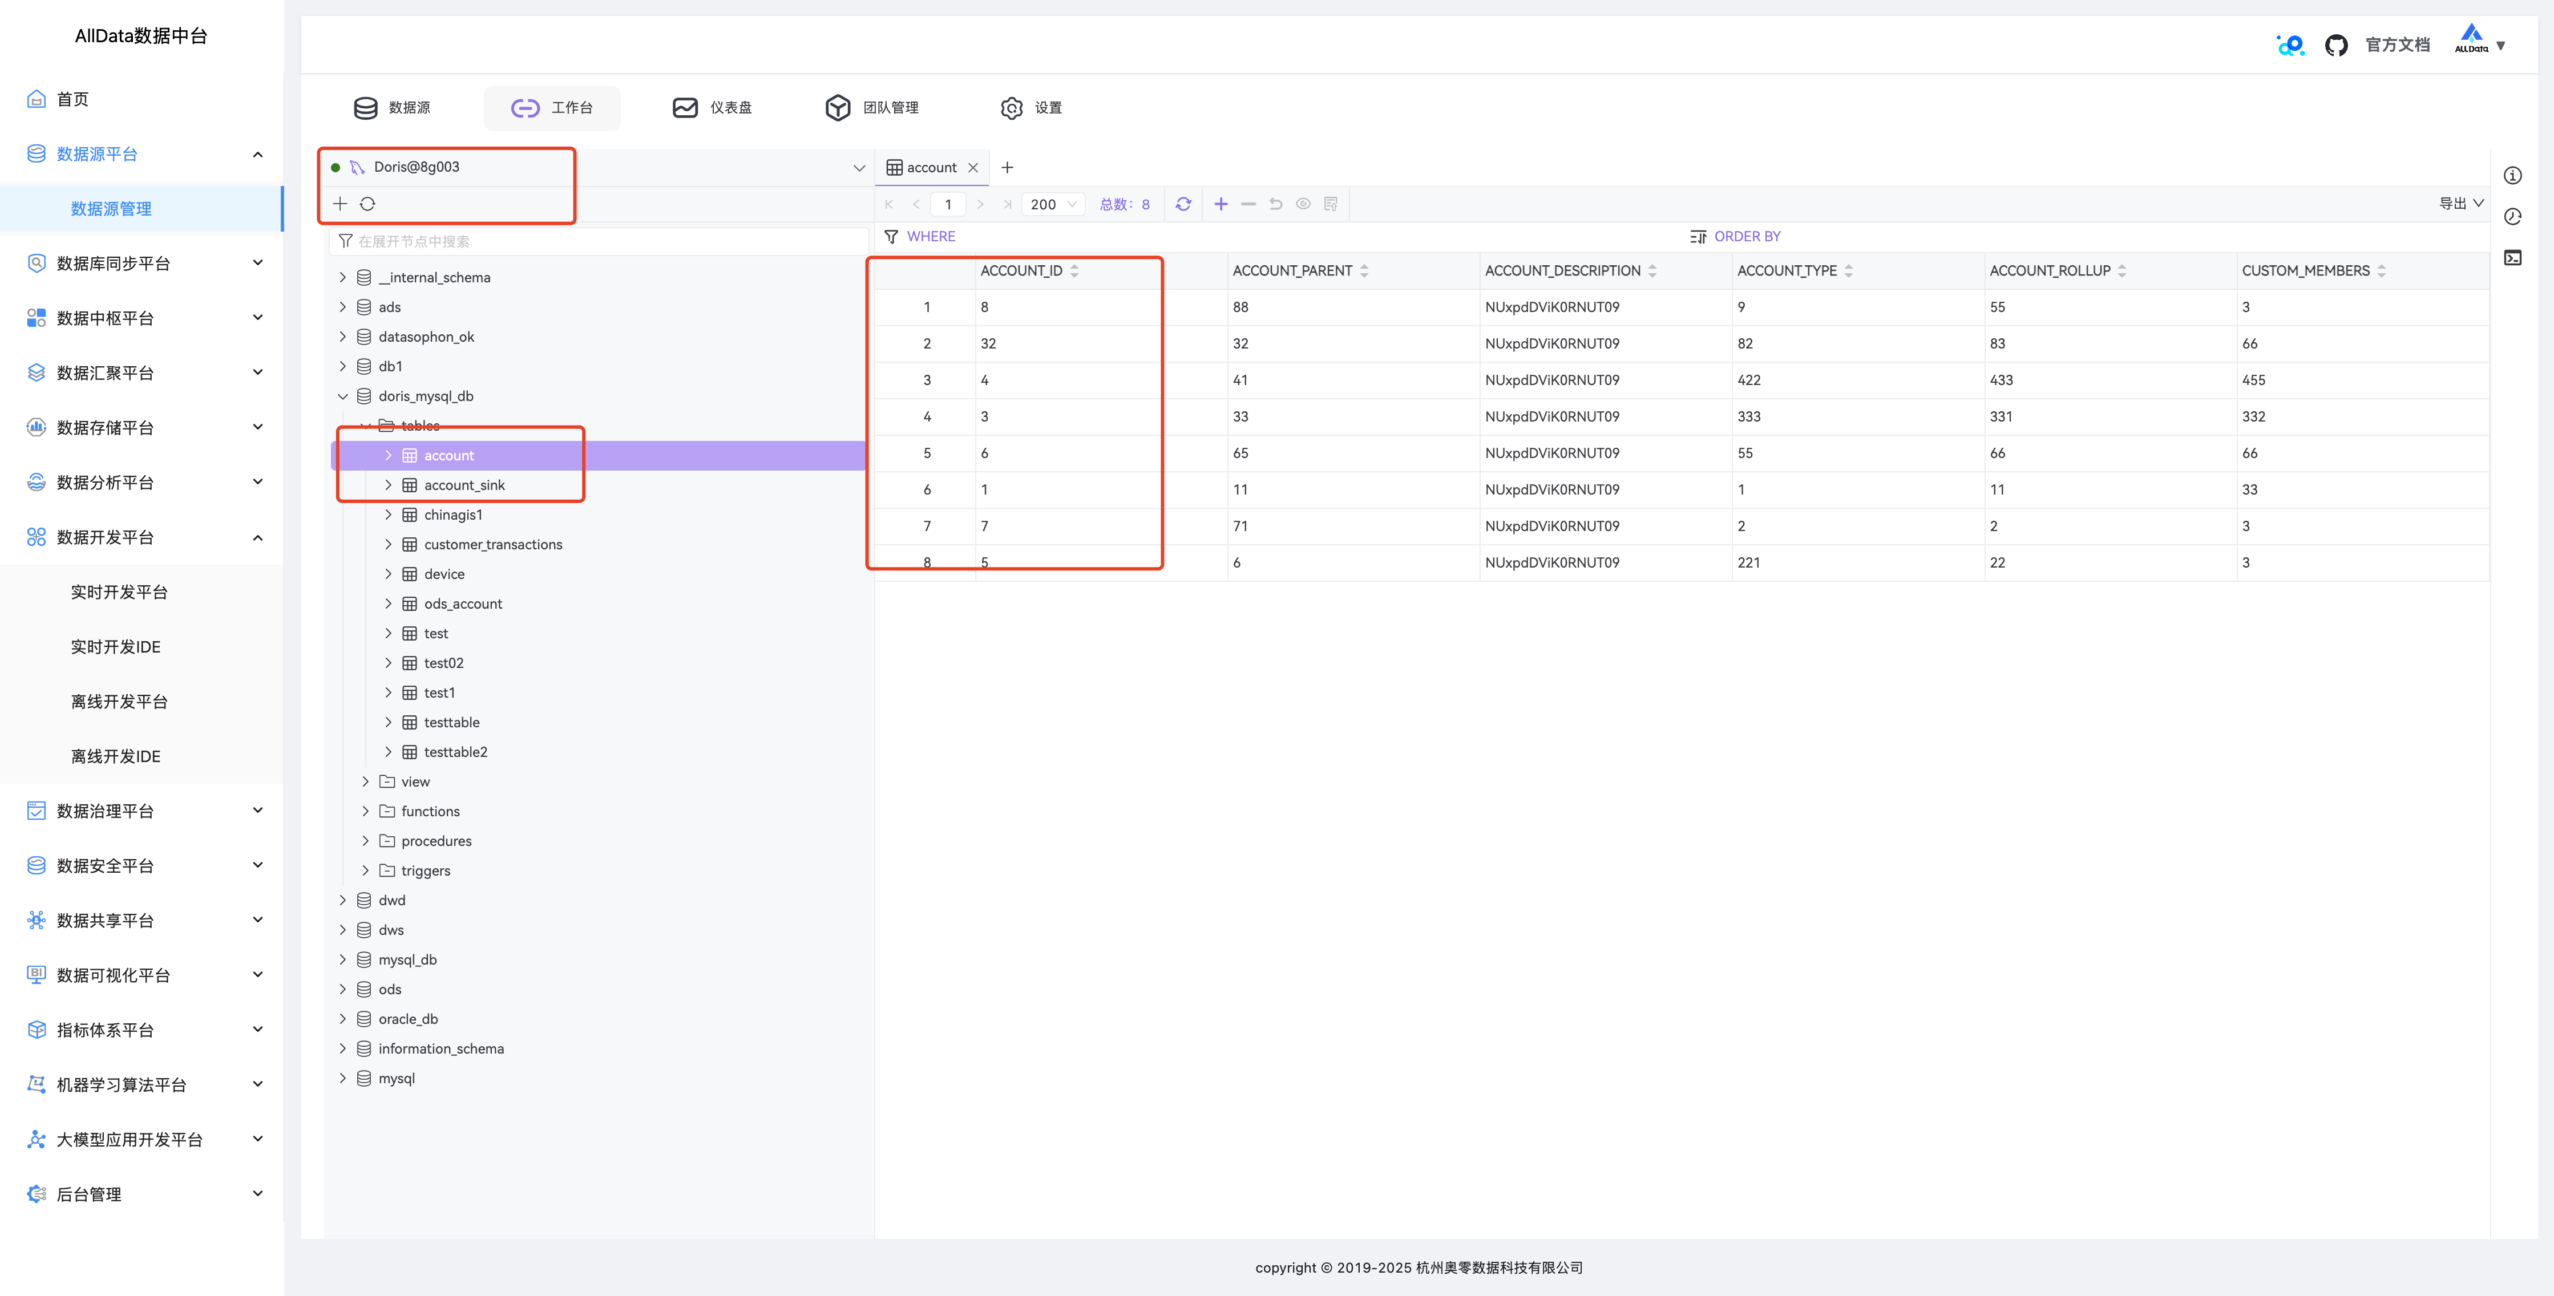Expand the dwd database node
This screenshot has height=1296, width=2554.
pos(343,901)
